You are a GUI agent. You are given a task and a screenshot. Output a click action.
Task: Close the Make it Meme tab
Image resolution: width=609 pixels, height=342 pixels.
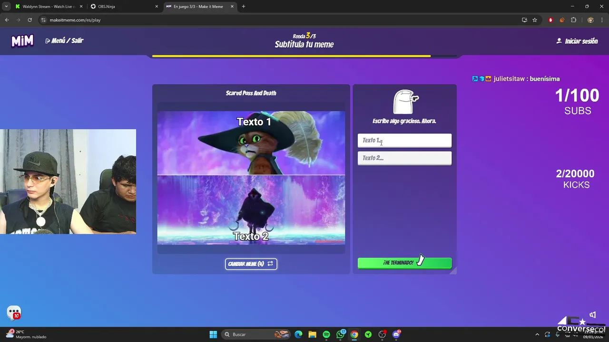[232, 7]
